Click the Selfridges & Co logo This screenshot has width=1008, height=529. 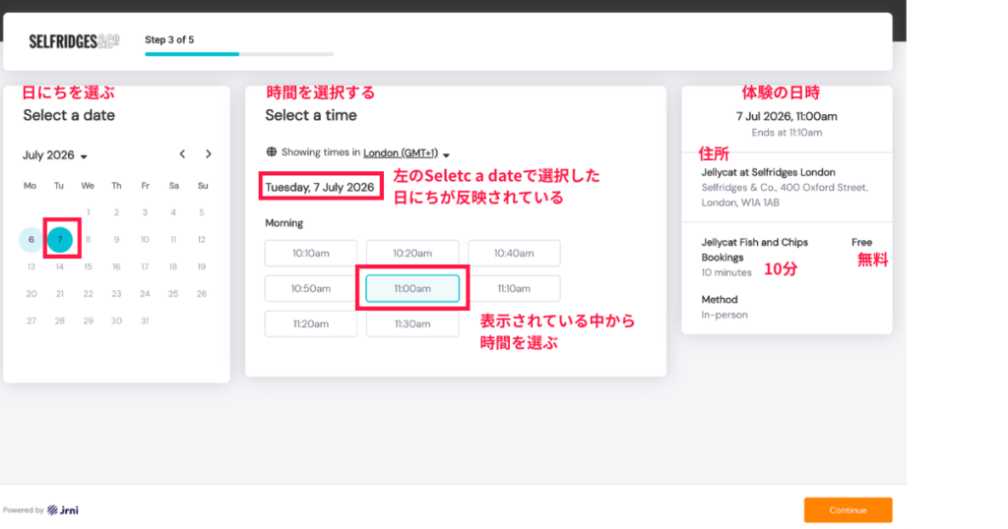coord(74,41)
